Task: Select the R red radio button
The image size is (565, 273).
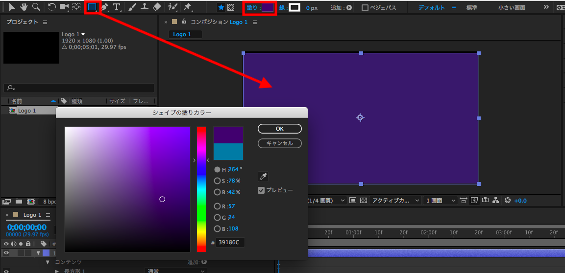Action: pyautogui.click(x=217, y=206)
